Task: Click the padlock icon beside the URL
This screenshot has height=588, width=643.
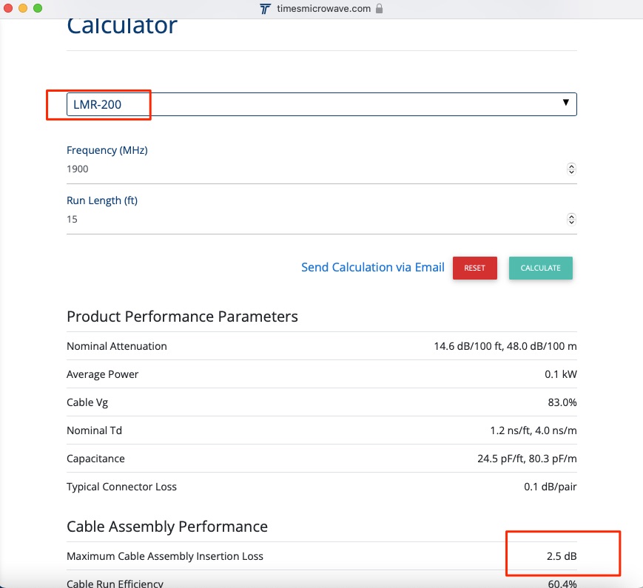Action: coord(380,9)
